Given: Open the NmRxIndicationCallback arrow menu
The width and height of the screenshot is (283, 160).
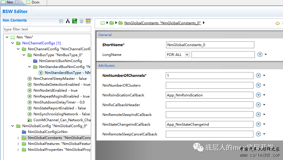Looking at the screenshot, I should click(264, 95).
